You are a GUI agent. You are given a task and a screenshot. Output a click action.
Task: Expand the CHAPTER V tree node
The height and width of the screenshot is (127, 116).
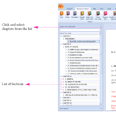point(61,98)
